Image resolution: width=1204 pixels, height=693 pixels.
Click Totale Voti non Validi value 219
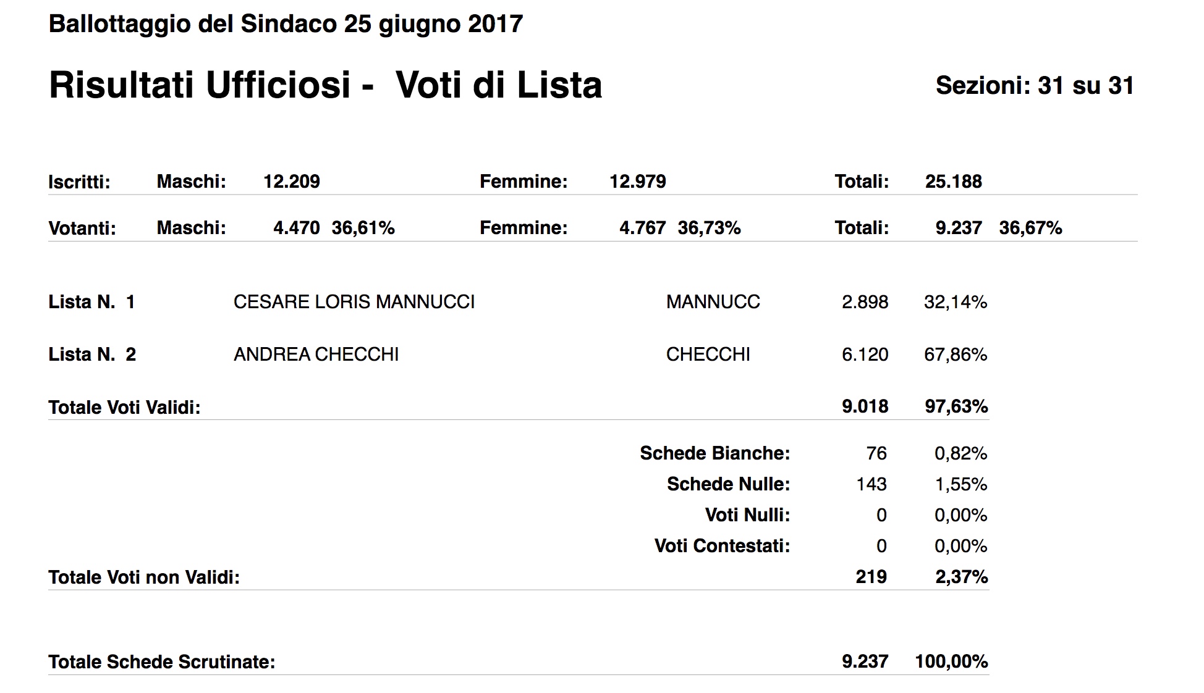tap(871, 577)
